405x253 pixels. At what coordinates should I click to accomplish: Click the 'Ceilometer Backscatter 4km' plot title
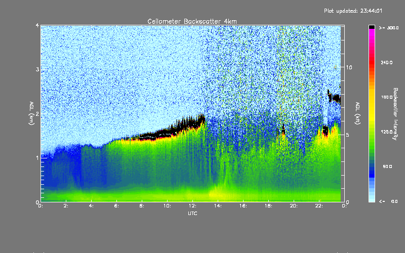(192, 21)
